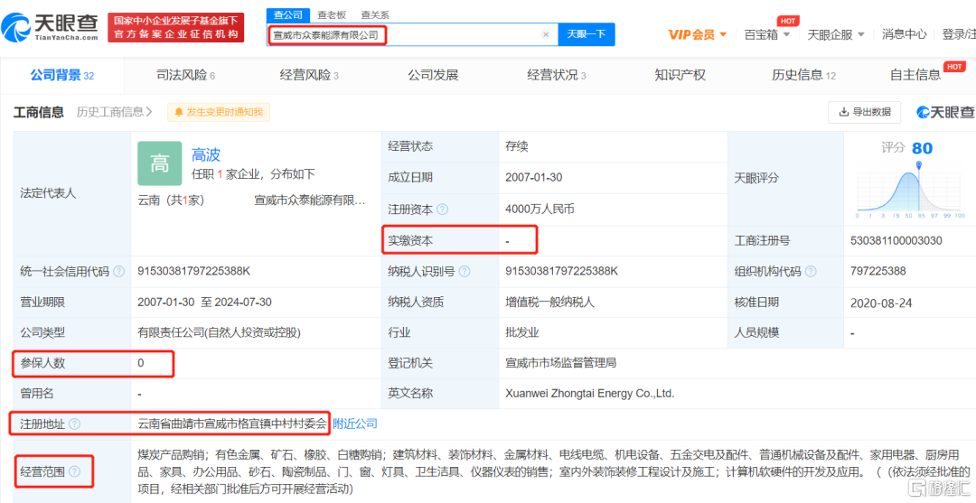Open legal representative 高波 profile

point(206,154)
